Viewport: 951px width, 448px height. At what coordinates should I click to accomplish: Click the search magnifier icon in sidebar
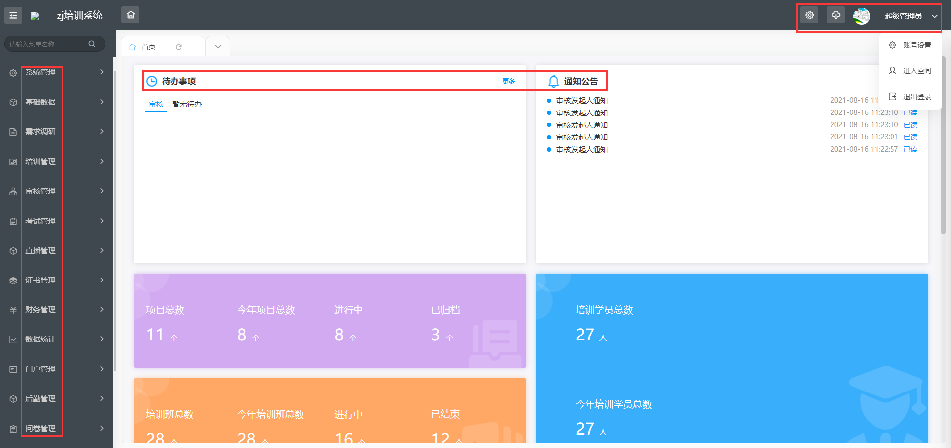pos(92,44)
